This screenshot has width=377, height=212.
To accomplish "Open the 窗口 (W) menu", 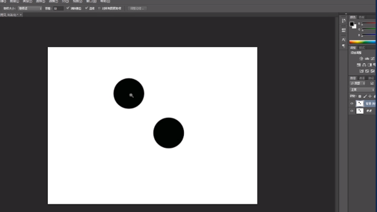I will 91,1.
